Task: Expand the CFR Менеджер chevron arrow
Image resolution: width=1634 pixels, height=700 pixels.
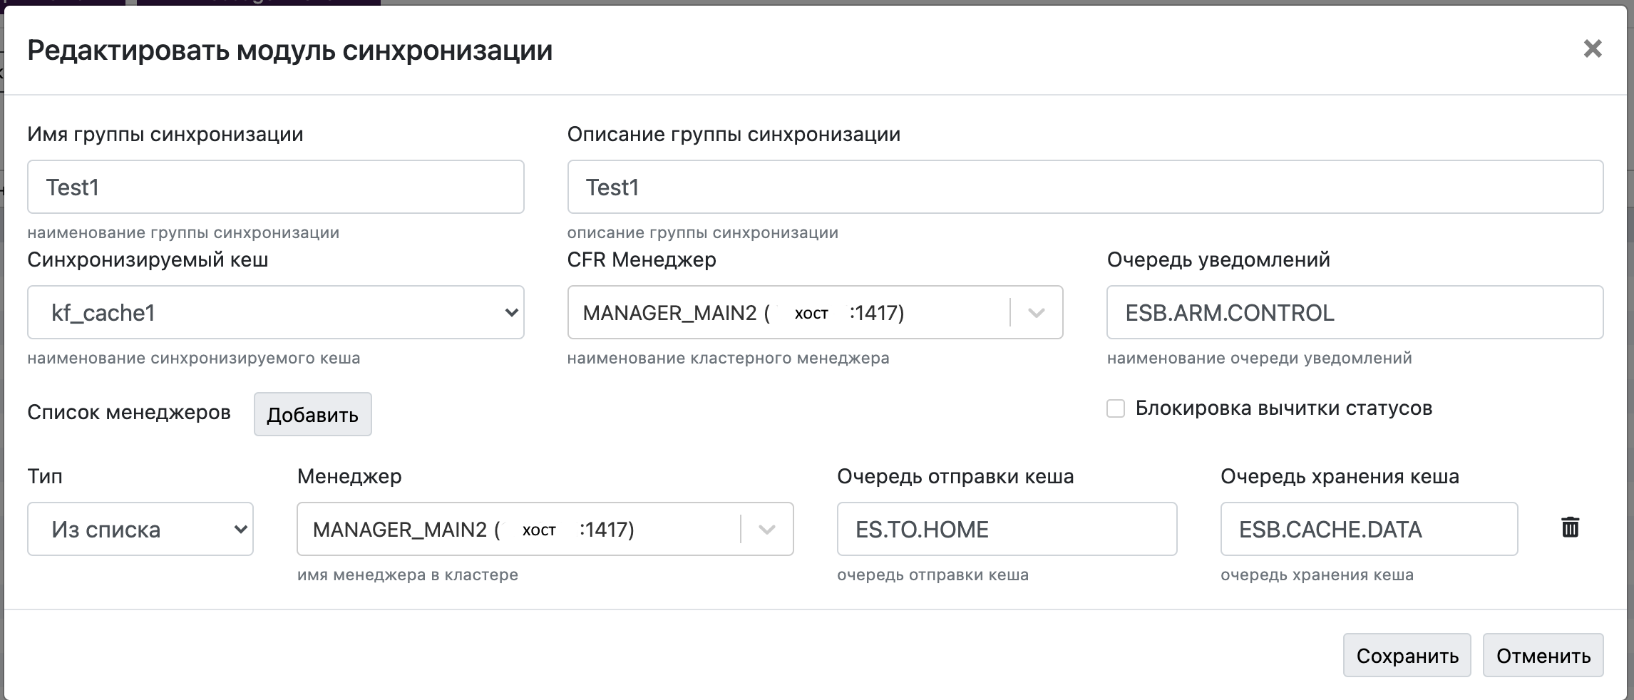Action: tap(1036, 313)
